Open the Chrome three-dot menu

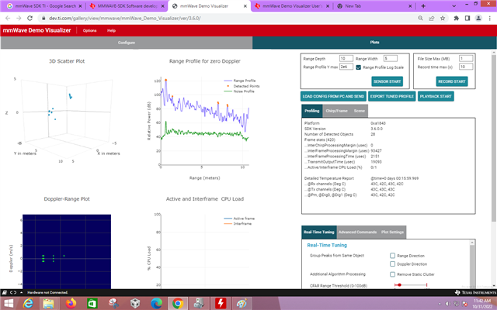pos(489,18)
